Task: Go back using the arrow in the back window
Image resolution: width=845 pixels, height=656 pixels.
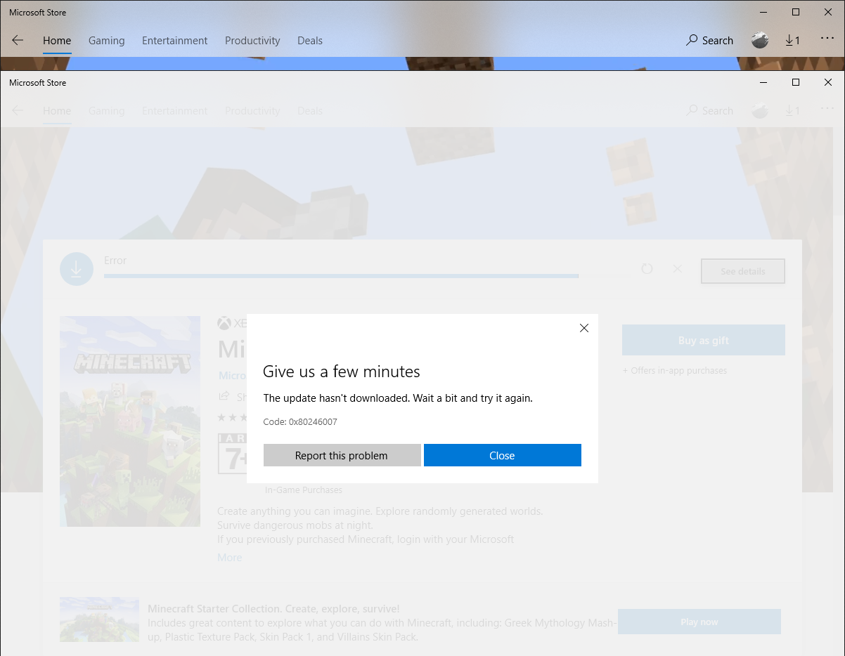Action: pyautogui.click(x=18, y=40)
